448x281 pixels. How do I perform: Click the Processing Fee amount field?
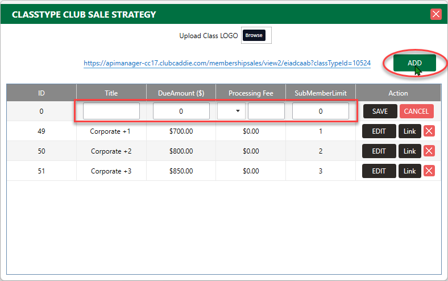[x=266, y=111]
